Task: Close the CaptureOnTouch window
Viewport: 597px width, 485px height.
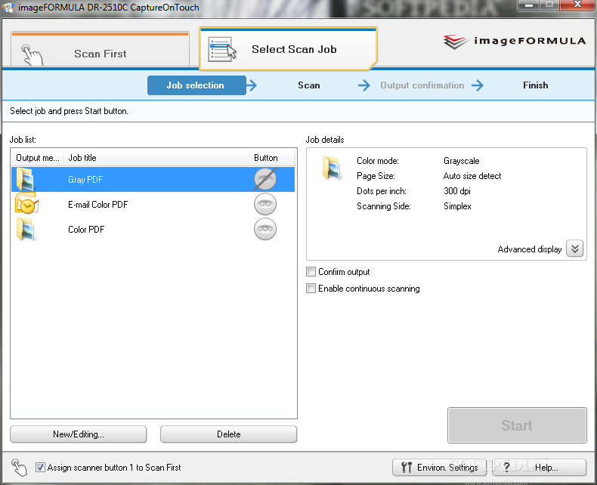Action: pyautogui.click(x=577, y=5)
